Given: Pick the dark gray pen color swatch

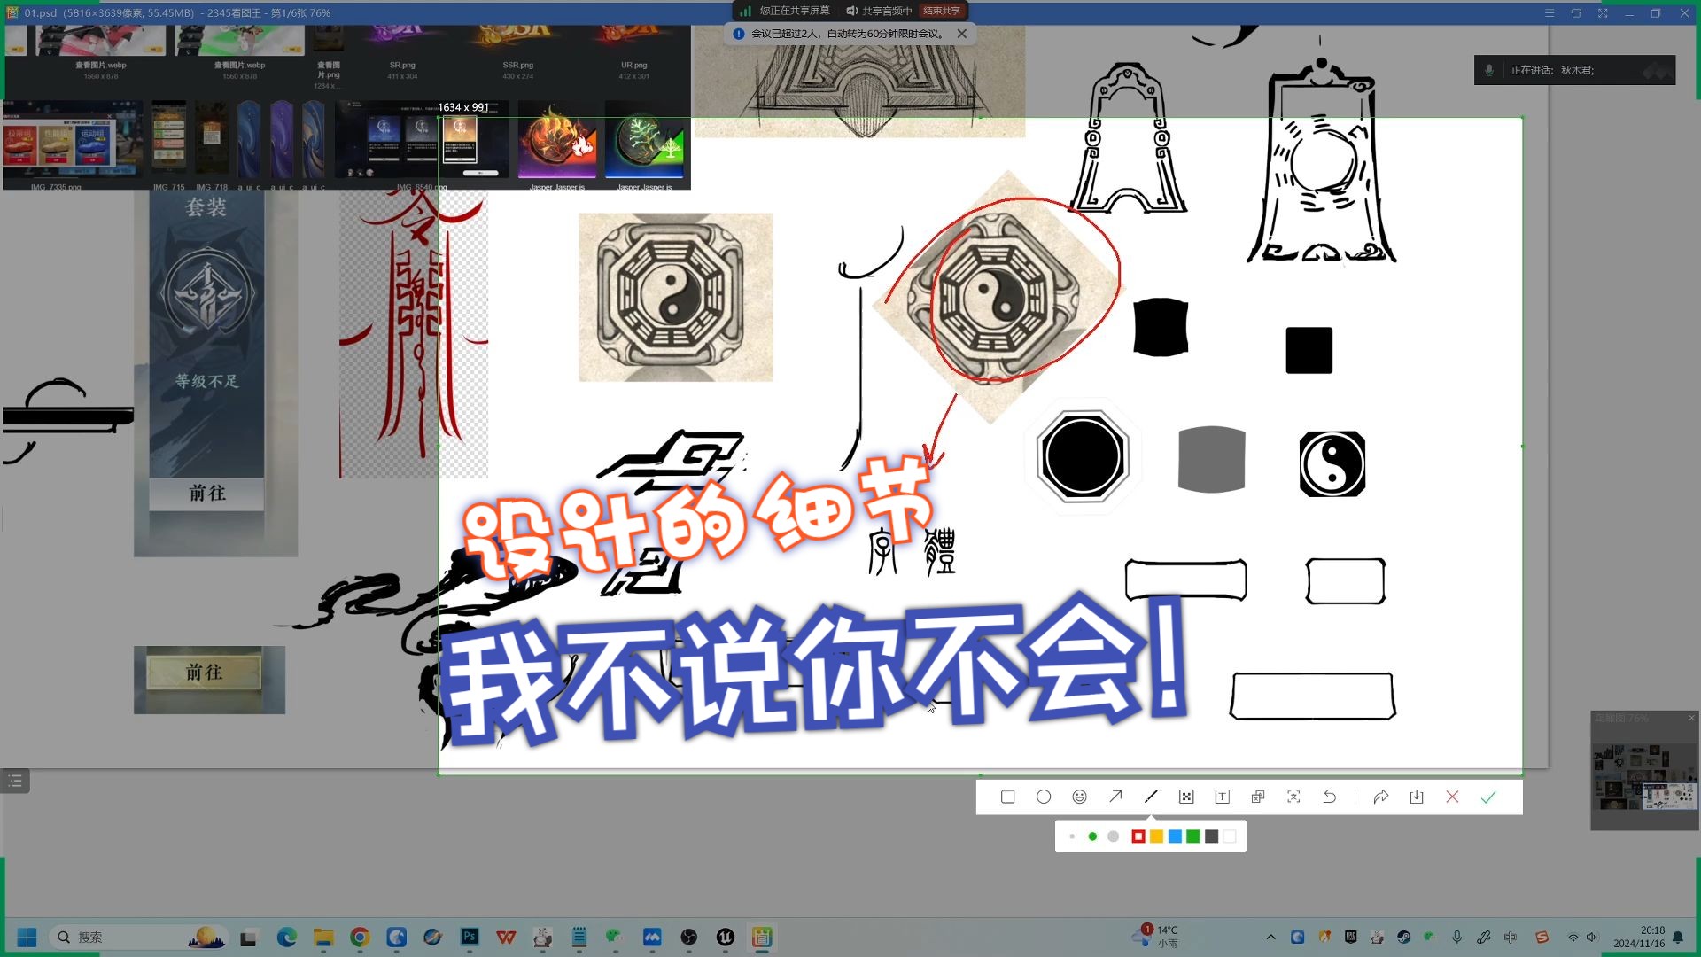Looking at the screenshot, I should point(1211,836).
